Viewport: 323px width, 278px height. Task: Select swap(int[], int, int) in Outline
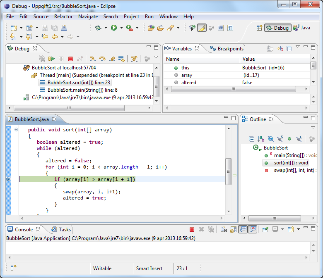point(290,170)
